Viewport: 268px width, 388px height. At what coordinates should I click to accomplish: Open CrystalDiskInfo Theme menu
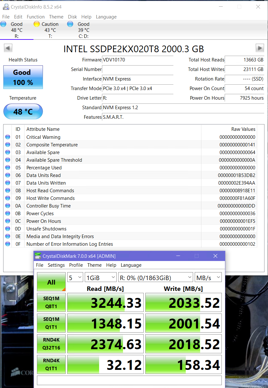point(56,17)
